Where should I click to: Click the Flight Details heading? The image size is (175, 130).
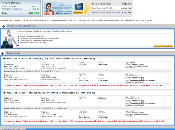(13, 53)
